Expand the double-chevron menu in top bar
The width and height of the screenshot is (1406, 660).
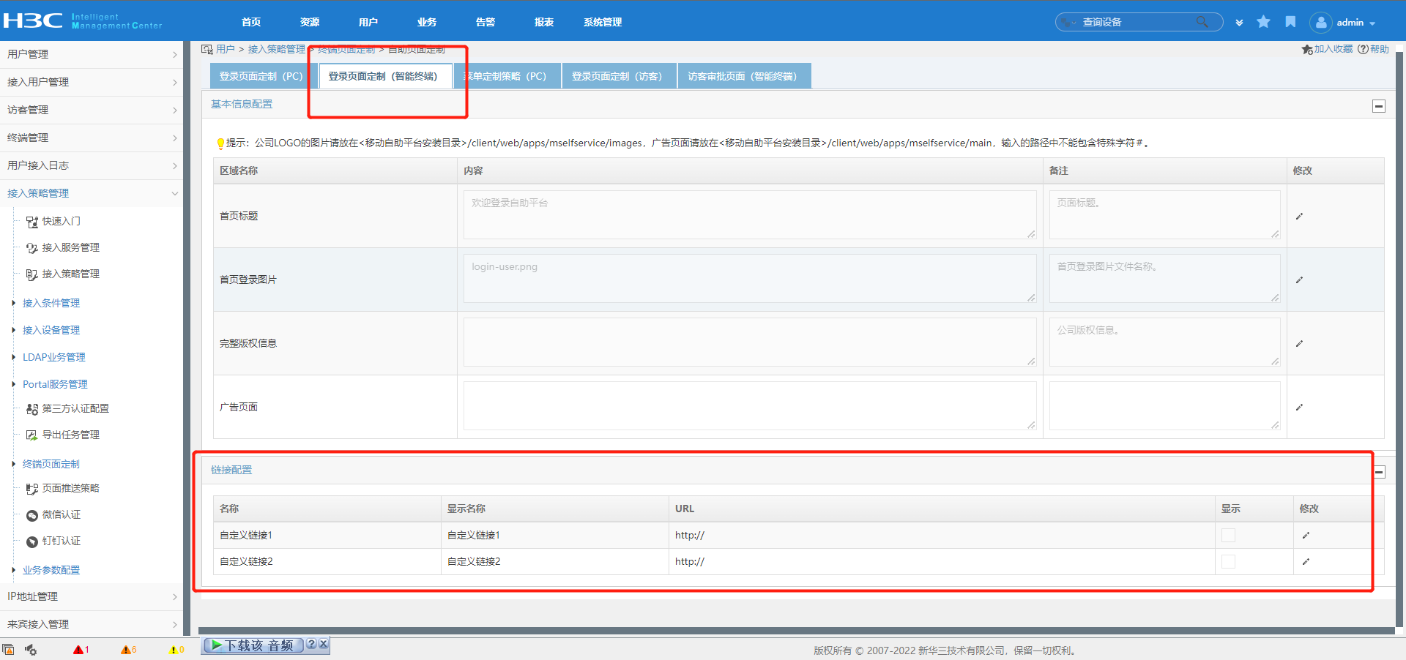[x=1239, y=23]
